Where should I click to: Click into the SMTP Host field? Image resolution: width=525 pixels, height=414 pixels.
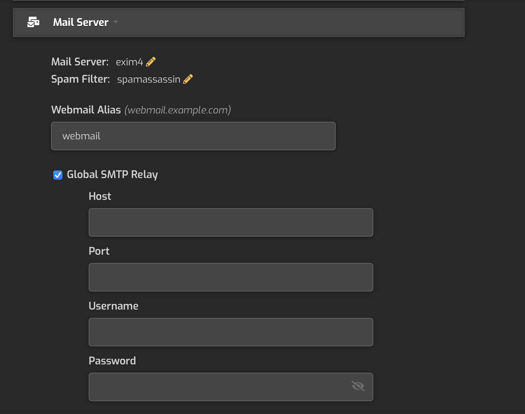click(231, 222)
